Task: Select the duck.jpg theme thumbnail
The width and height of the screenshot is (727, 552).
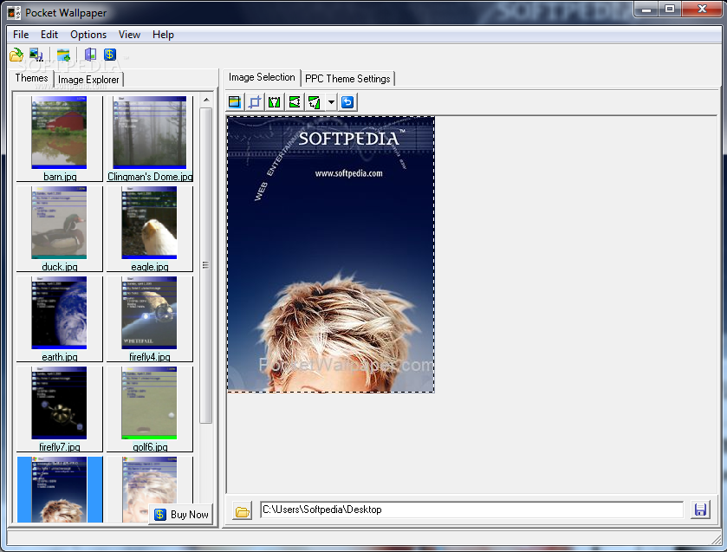Action: click(x=59, y=228)
